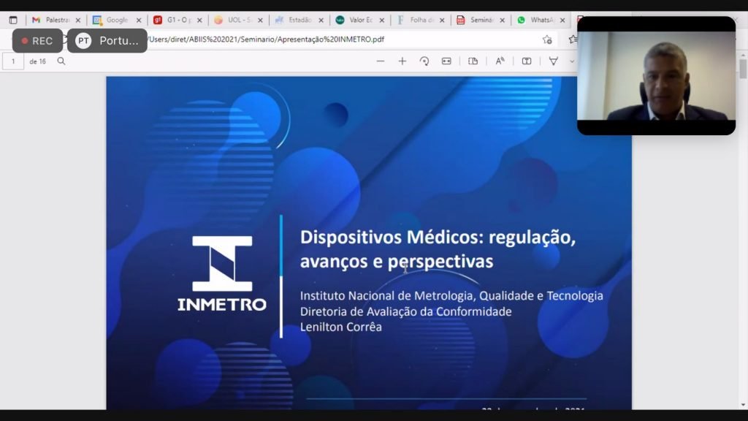
Task: Zoom in the PDF with plus icon
Action: 402,61
